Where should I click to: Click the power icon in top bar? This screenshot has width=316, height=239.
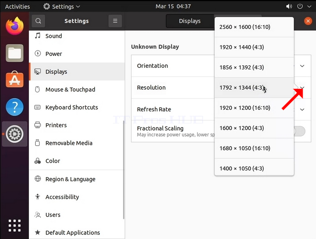pos(300,6)
